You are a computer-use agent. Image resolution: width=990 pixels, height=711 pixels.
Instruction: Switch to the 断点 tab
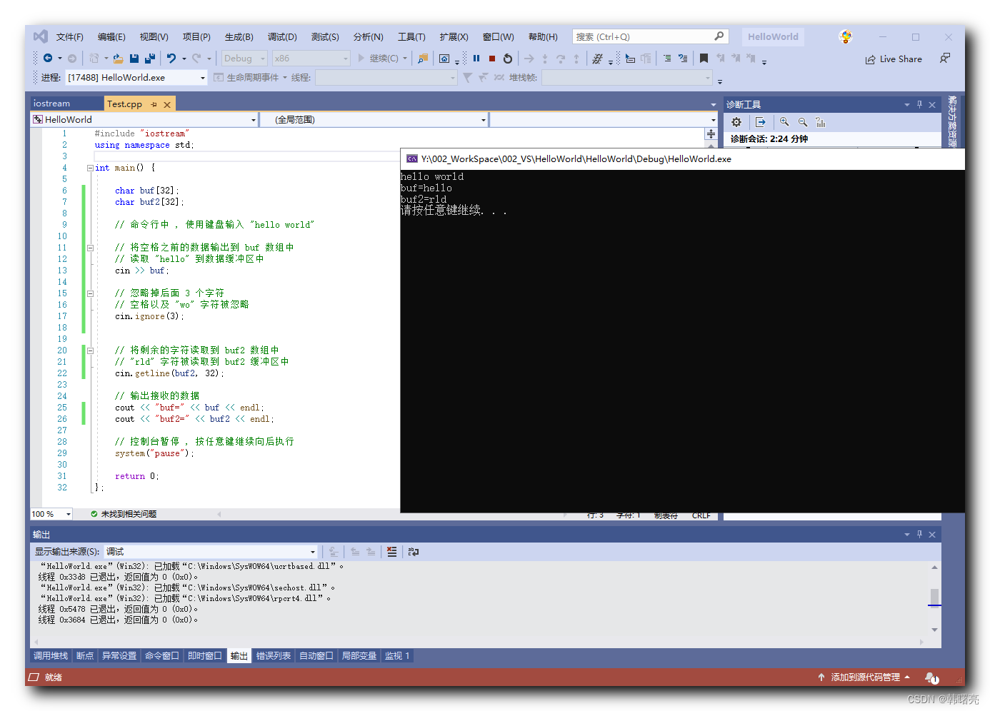tap(85, 656)
